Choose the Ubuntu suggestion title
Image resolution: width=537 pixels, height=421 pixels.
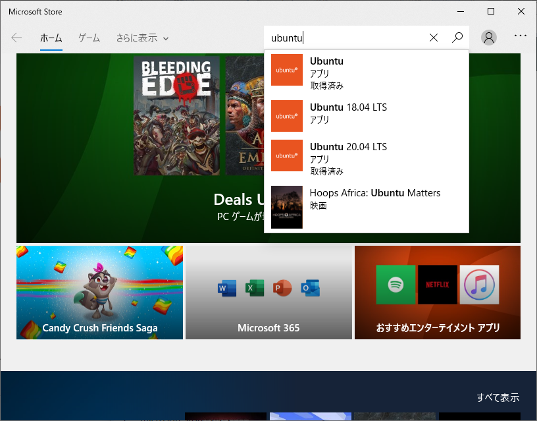[x=326, y=61]
